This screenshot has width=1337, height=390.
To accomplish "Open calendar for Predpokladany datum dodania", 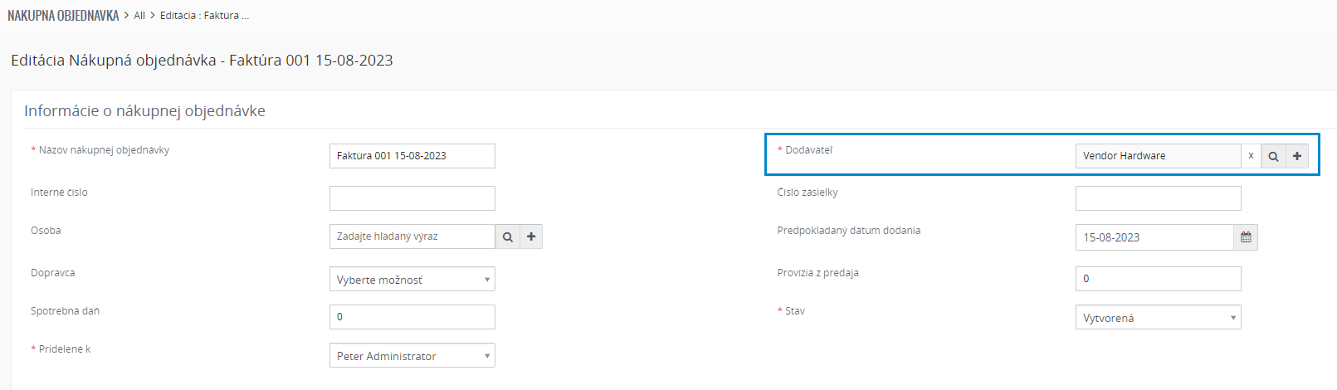I will [x=1246, y=237].
